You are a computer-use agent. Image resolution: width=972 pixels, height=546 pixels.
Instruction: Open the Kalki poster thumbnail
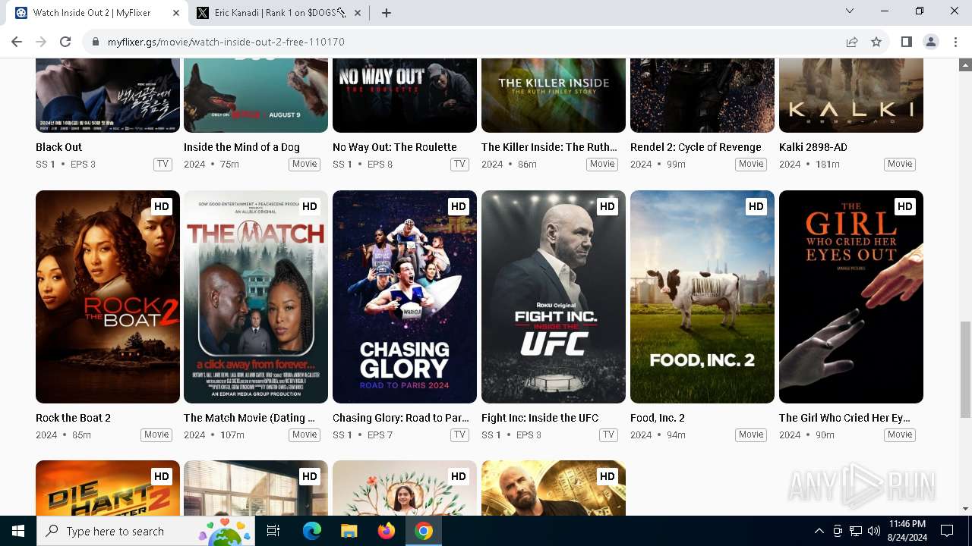[851, 95]
